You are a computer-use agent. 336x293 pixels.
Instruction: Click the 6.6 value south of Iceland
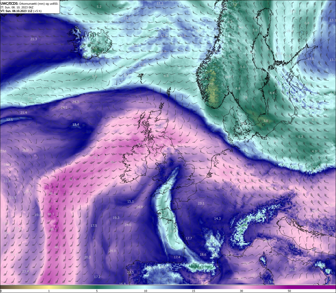pyautogui.click(x=94, y=76)
